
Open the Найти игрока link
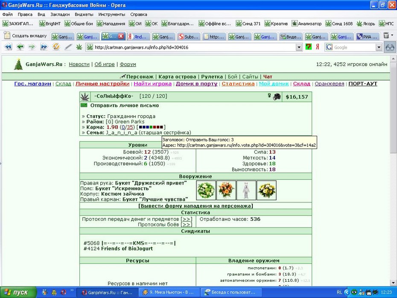[153, 84]
